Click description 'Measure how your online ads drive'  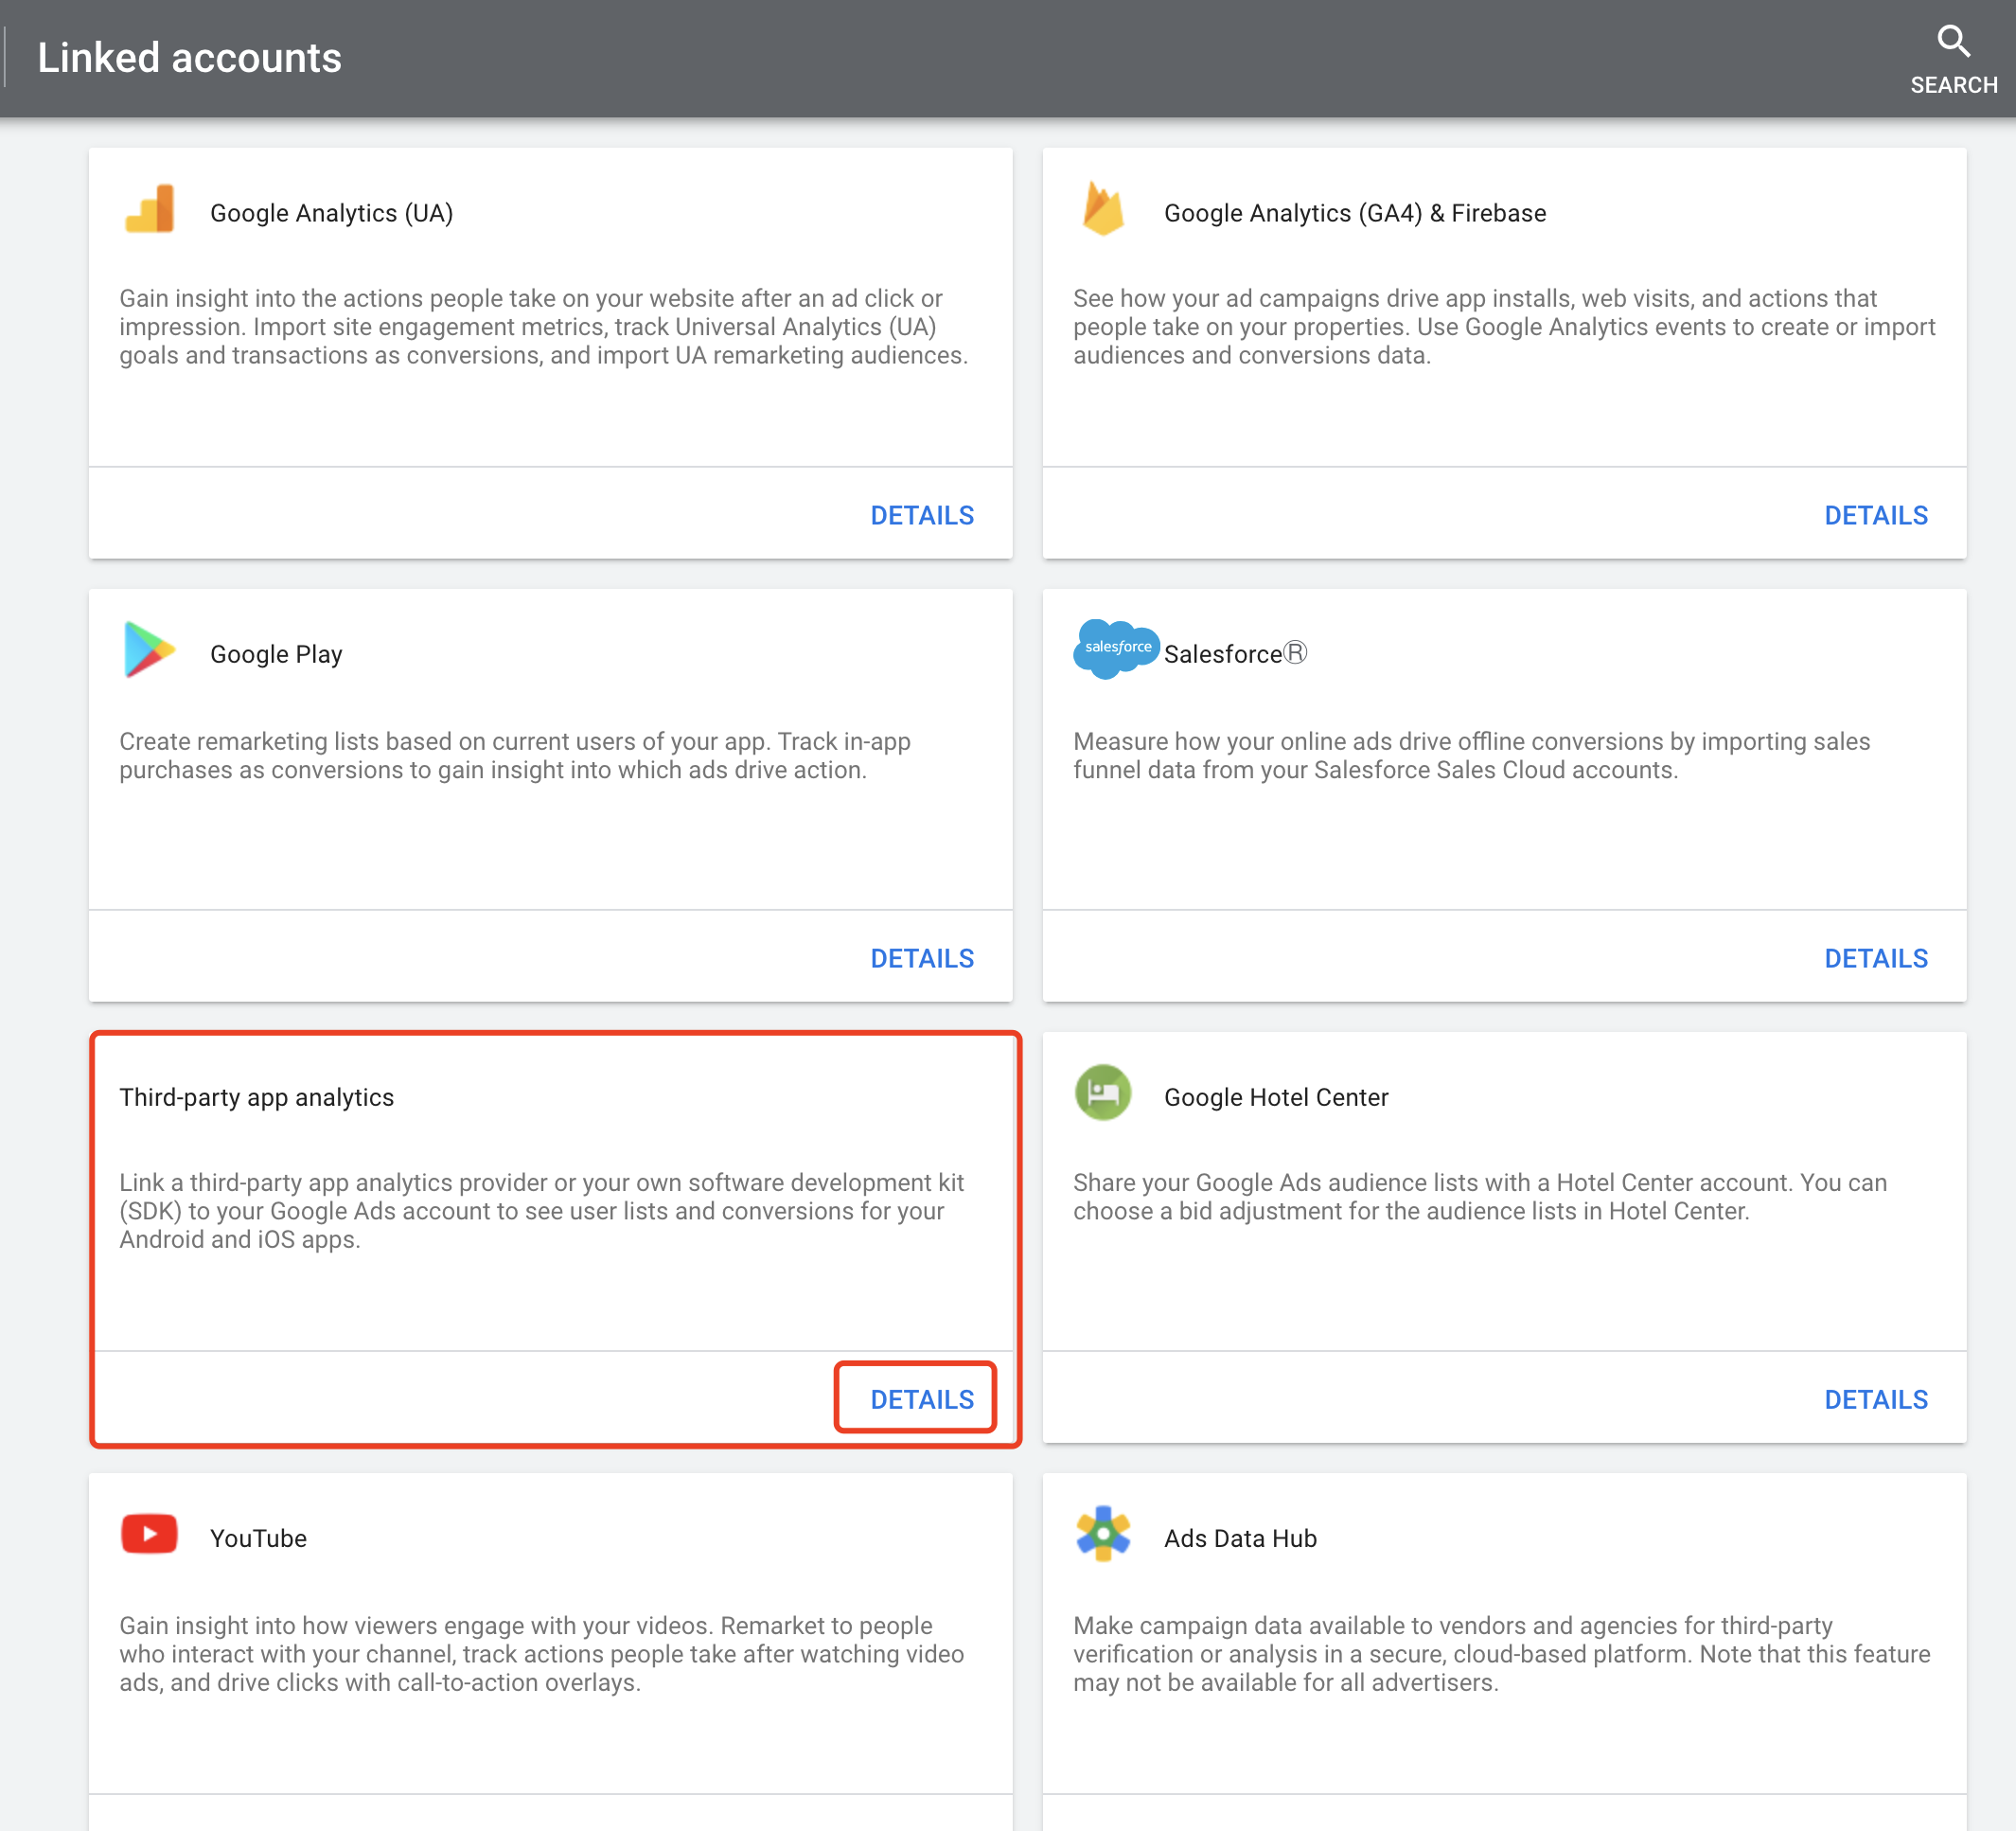tap(1471, 756)
